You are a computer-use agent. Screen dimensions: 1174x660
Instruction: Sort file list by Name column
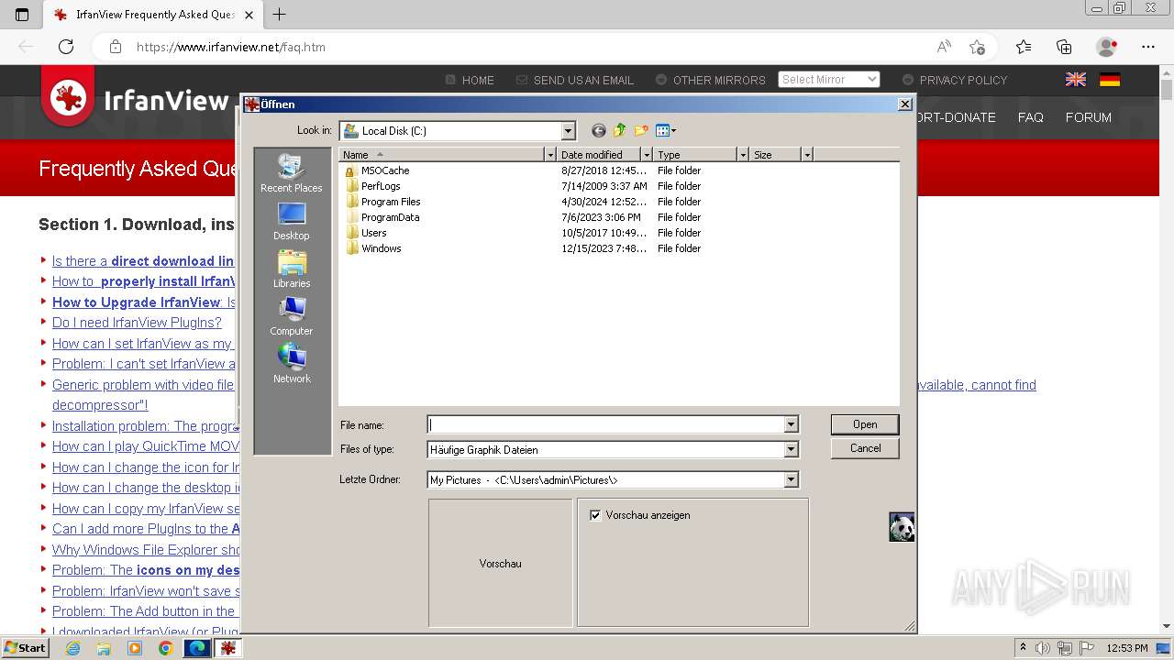[442, 155]
